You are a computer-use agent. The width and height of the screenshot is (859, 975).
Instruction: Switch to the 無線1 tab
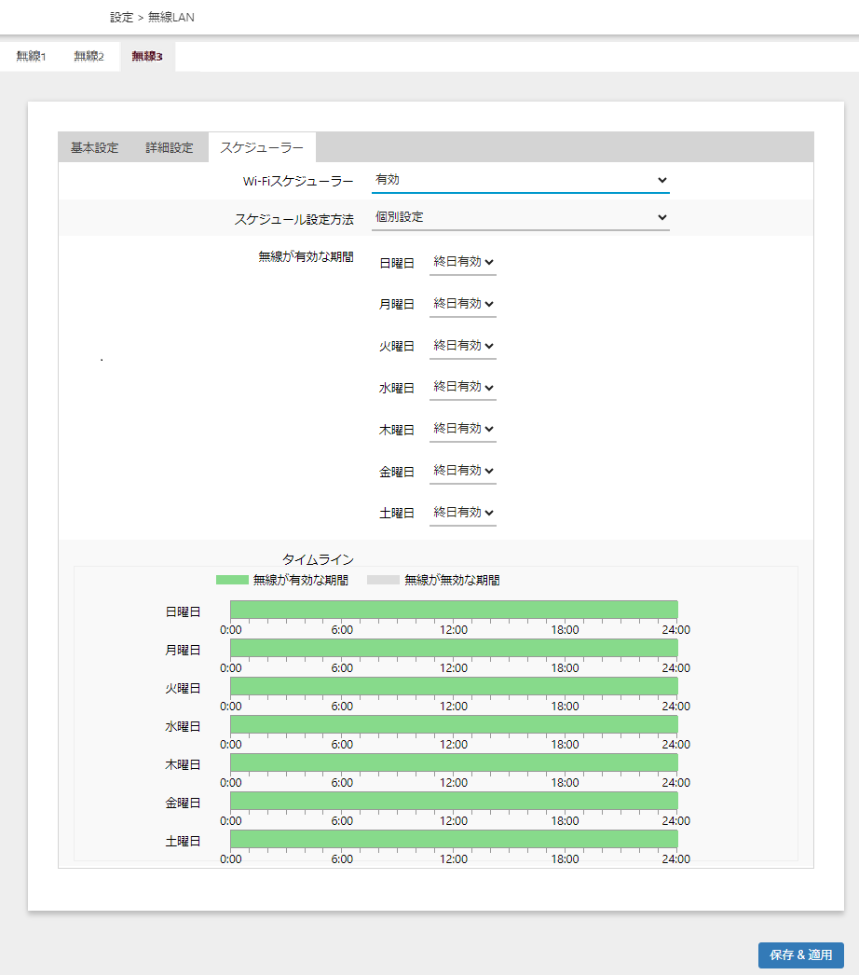(31, 57)
